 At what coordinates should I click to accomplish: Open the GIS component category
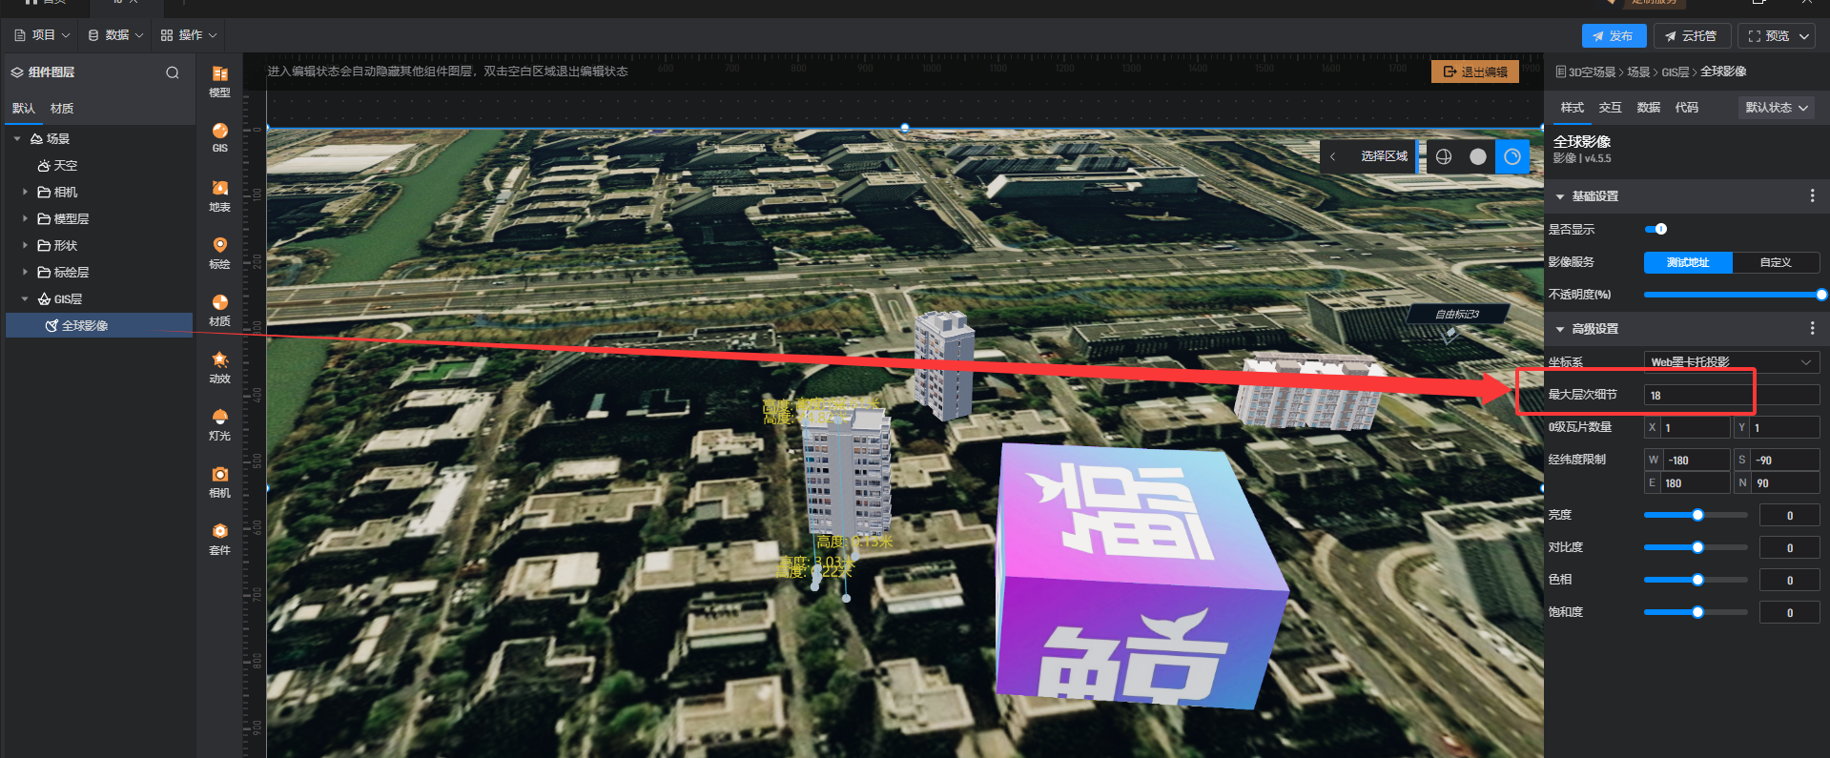coord(219,138)
